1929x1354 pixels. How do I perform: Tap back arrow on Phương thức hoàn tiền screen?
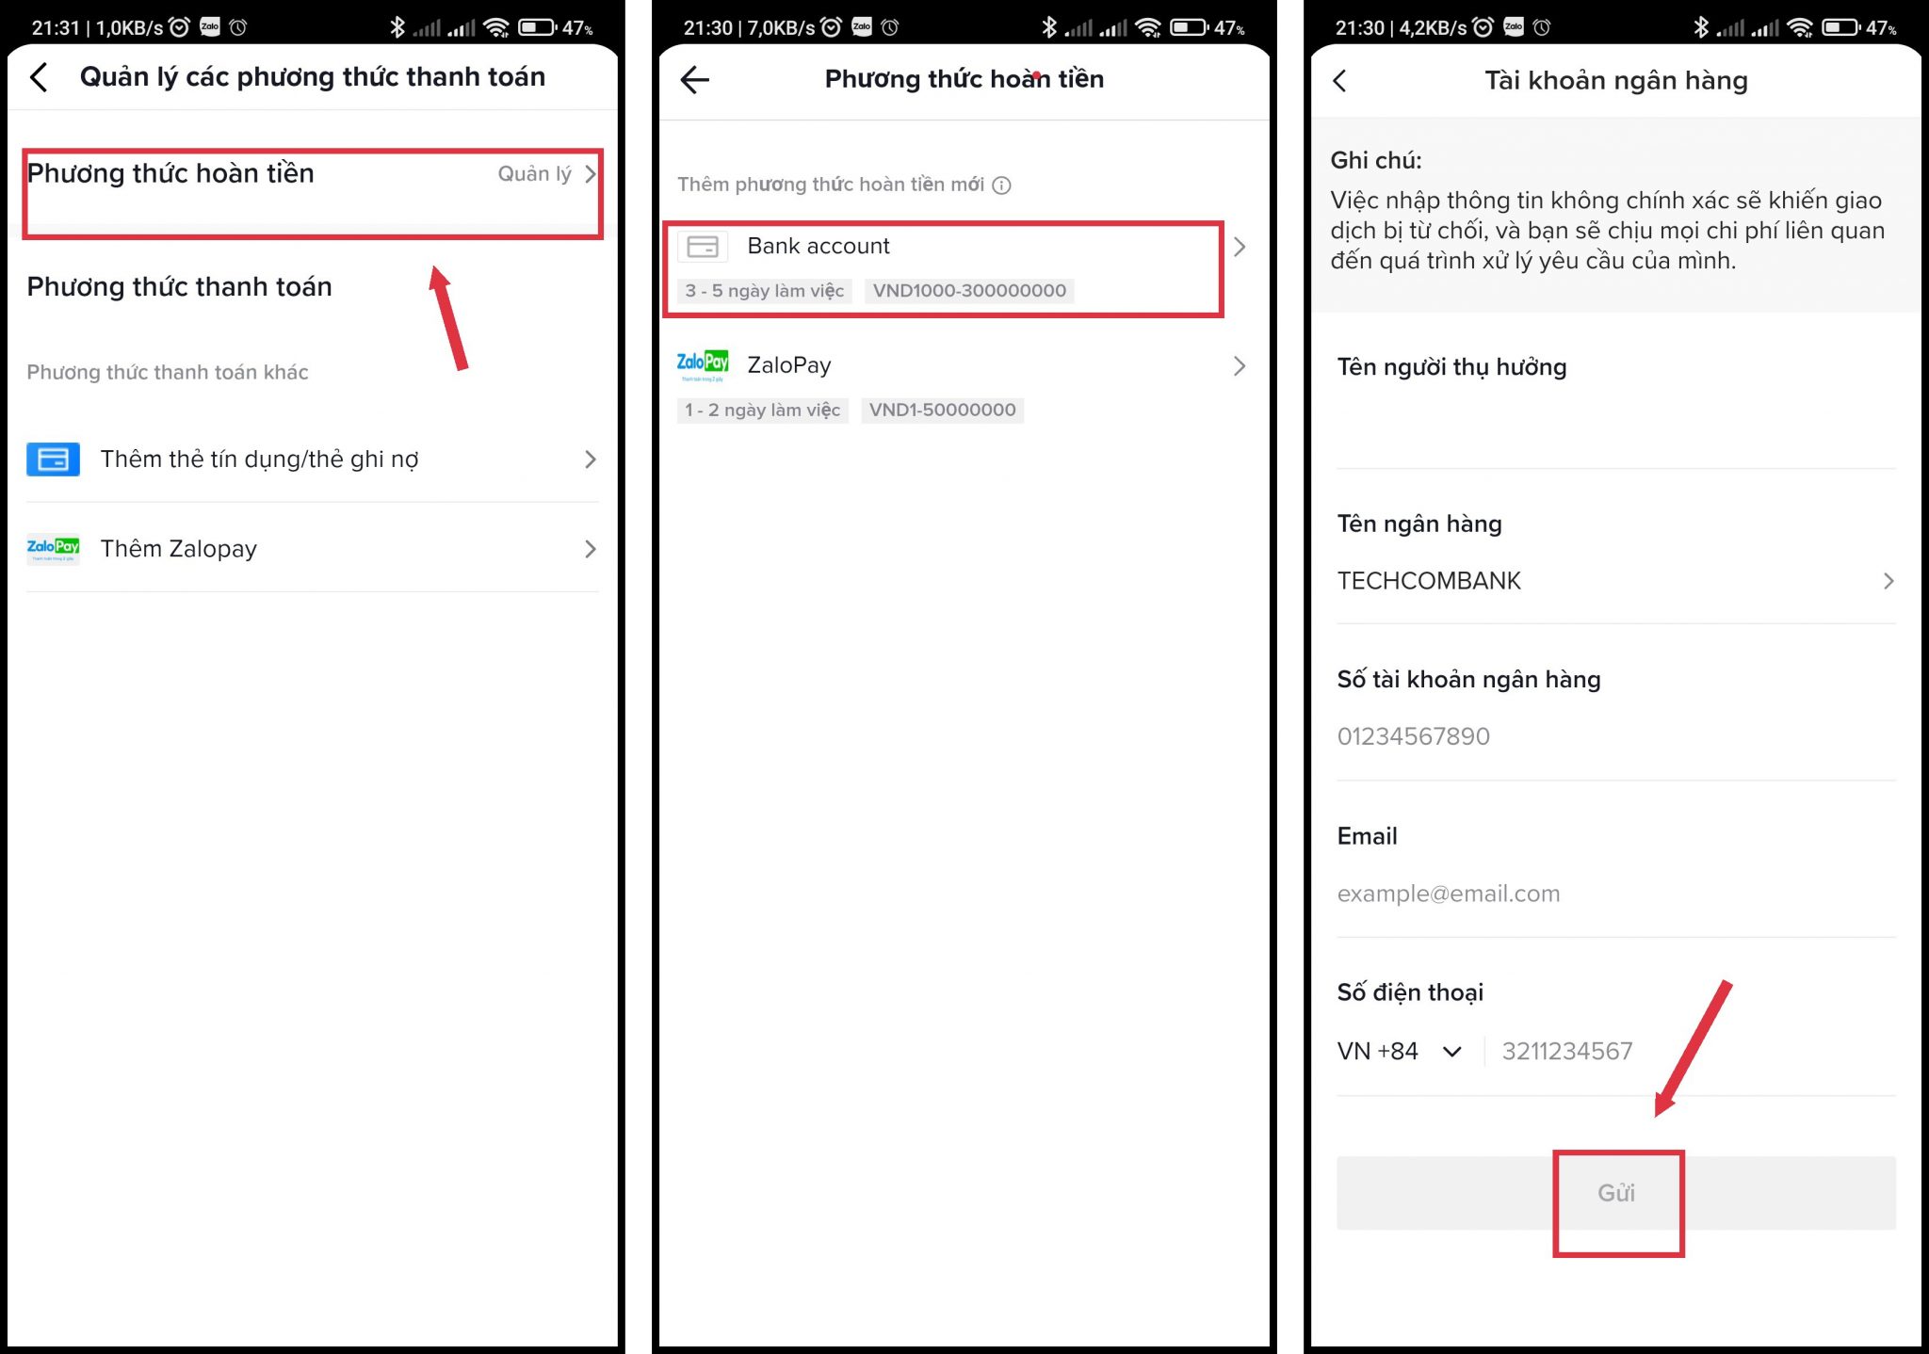pyautogui.click(x=694, y=80)
